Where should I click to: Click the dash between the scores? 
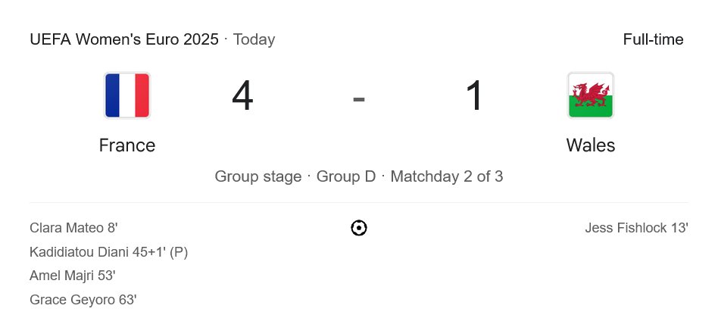tap(359, 98)
